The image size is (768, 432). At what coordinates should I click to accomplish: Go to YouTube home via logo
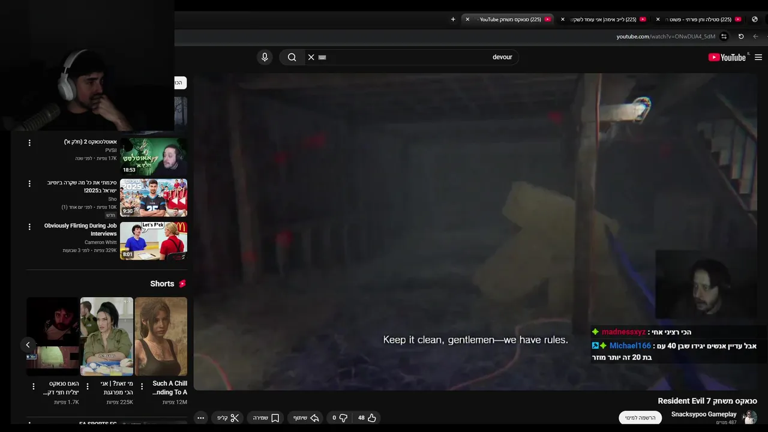tap(727, 57)
